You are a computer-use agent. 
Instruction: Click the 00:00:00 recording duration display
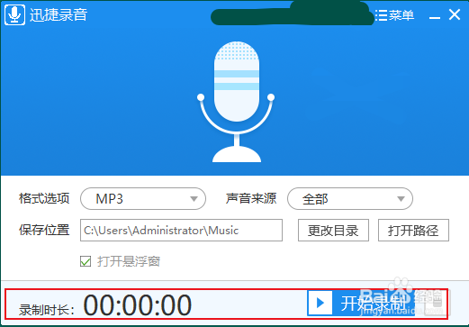[138, 305]
